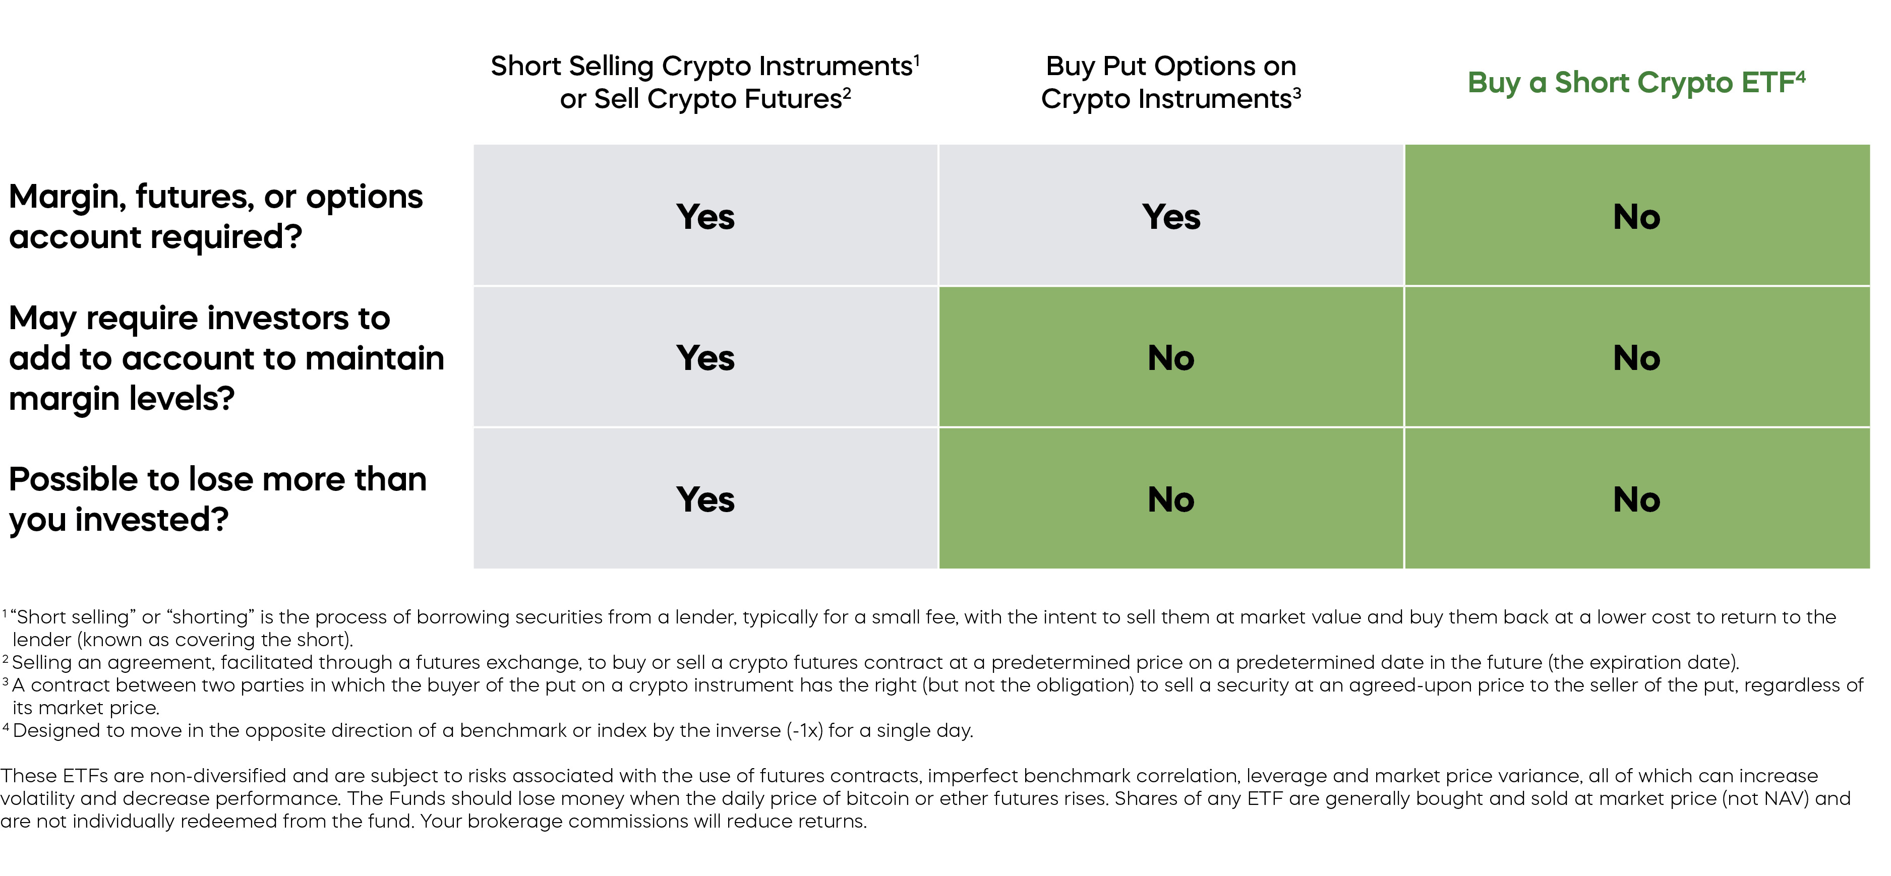Click Yes under Short Selling for margin levels
This screenshot has width=1891, height=876.
click(x=705, y=358)
